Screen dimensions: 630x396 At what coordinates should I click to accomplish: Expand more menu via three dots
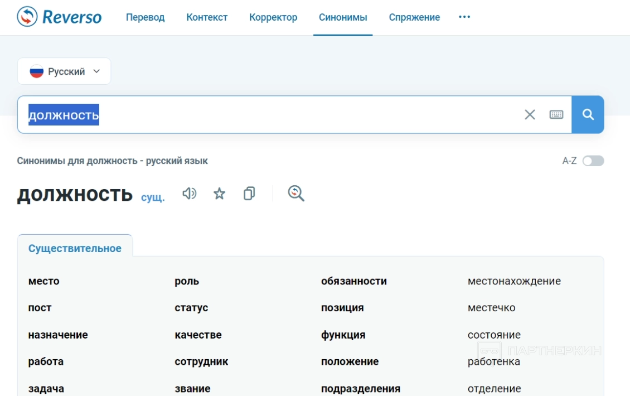464,17
